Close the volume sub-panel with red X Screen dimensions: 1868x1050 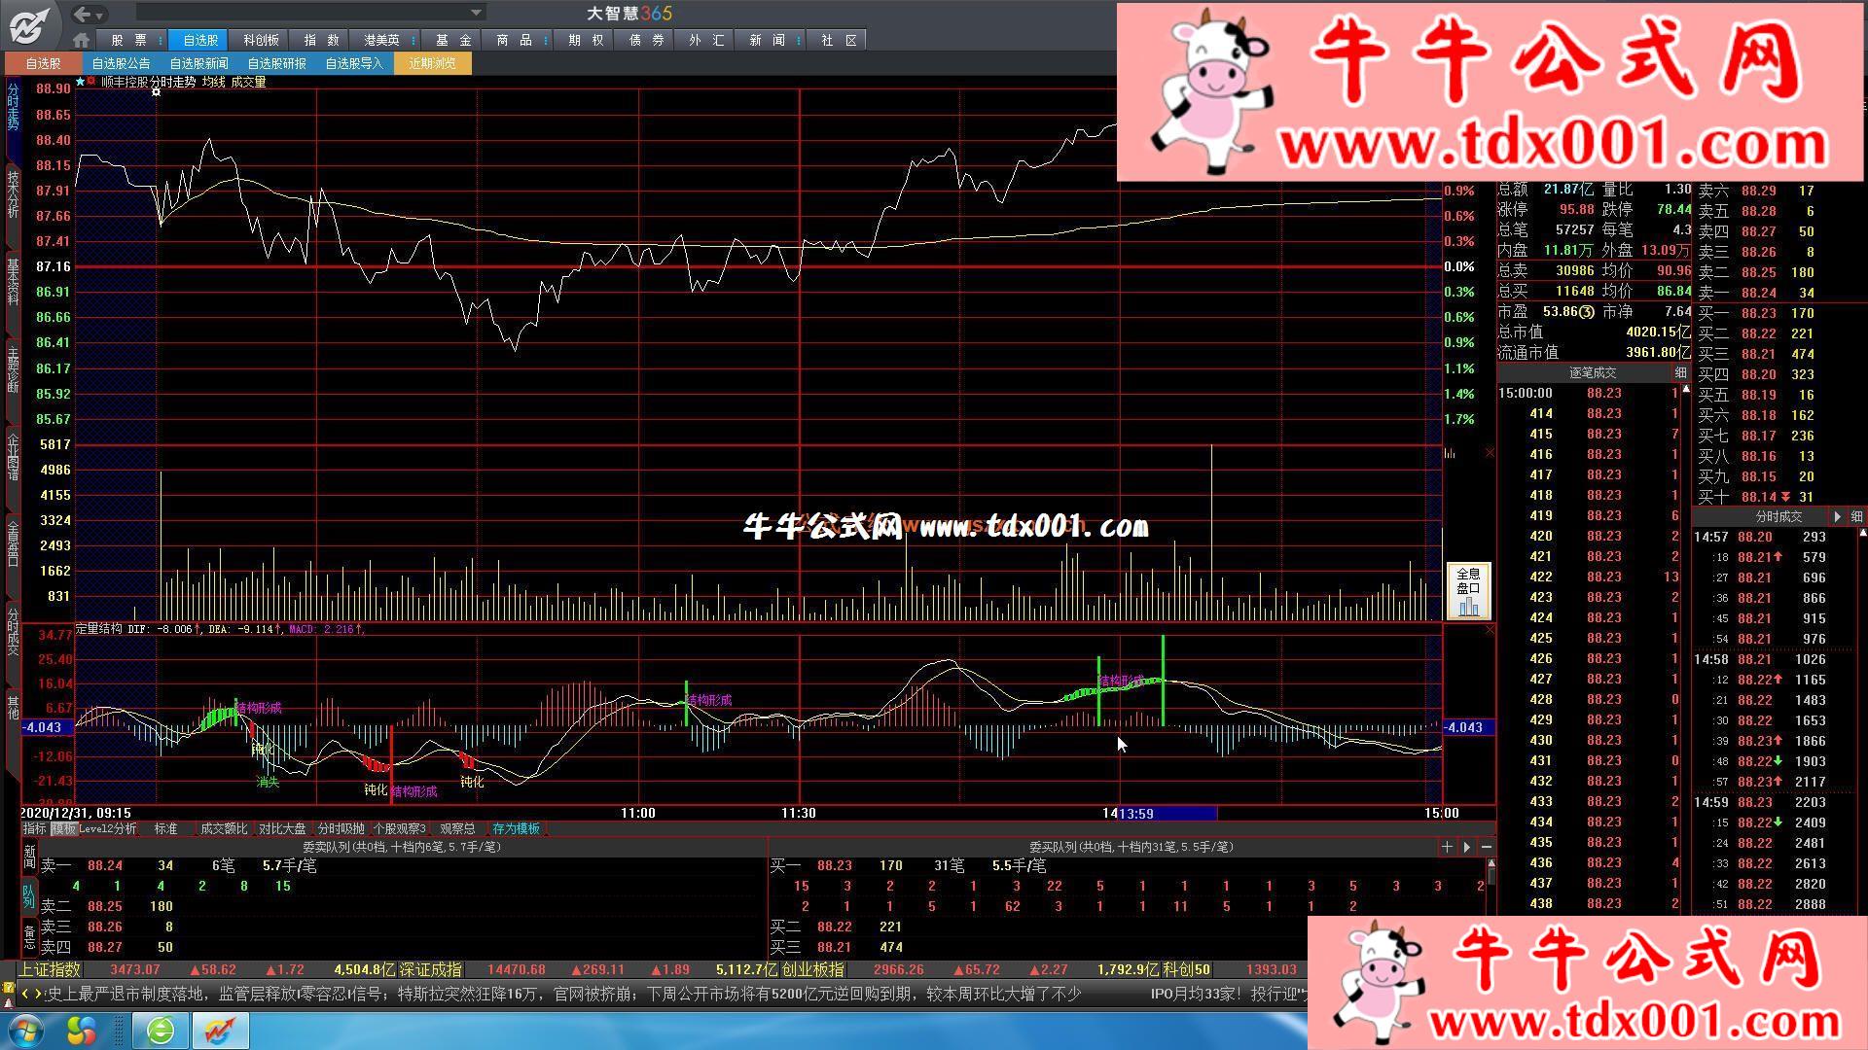pyautogui.click(x=1490, y=453)
